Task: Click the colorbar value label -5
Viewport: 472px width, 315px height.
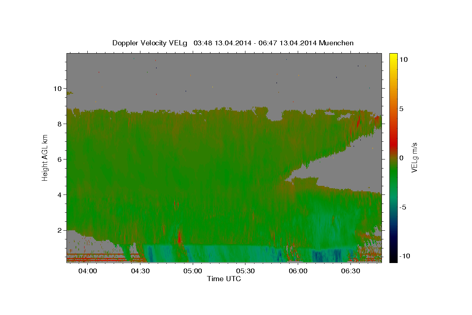Action: coord(402,207)
